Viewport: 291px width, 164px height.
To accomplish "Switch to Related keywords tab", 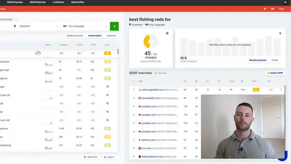I will [76, 36].
